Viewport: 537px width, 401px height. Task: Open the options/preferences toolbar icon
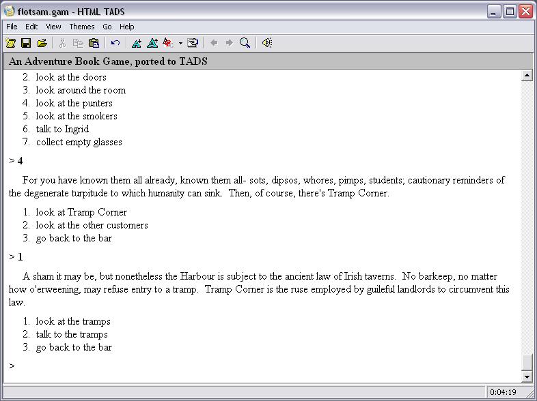[x=193, y=43]
